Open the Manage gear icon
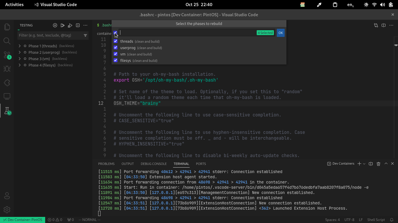398x223 pixels. coord(7,209)
